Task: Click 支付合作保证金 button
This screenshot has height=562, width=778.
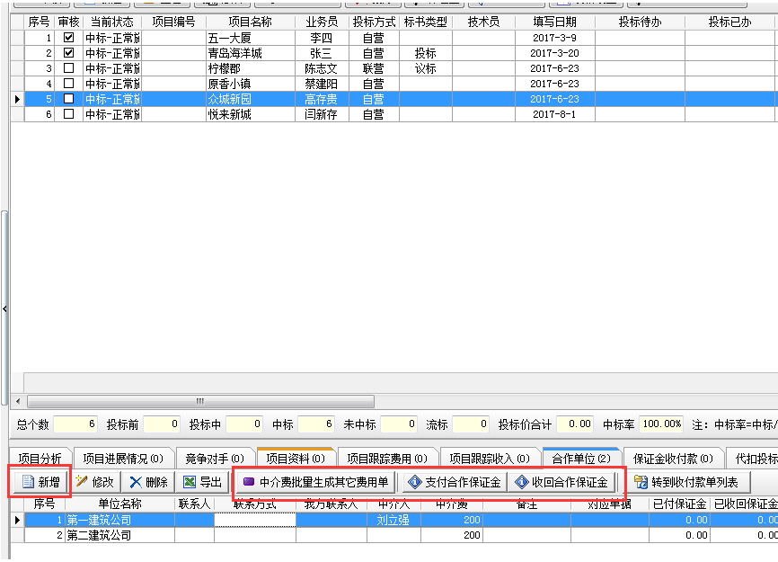Action: click(x=455, y=482)
